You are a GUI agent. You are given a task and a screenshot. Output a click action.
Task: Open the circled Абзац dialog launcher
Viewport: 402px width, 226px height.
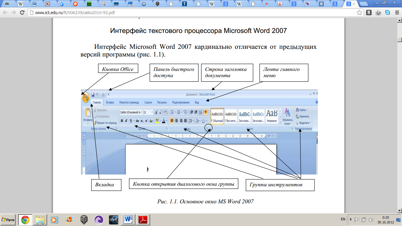pos(207,128)
